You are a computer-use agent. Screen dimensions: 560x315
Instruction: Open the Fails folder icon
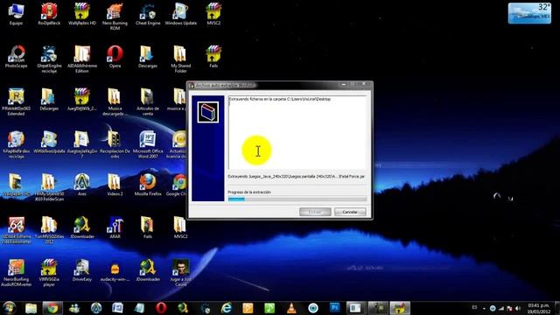click(x=148, y=227)
